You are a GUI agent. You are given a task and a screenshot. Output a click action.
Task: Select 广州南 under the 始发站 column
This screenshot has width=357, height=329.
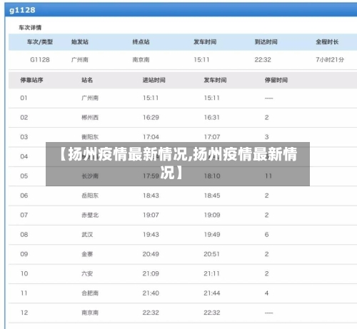[x=80, y=59]
